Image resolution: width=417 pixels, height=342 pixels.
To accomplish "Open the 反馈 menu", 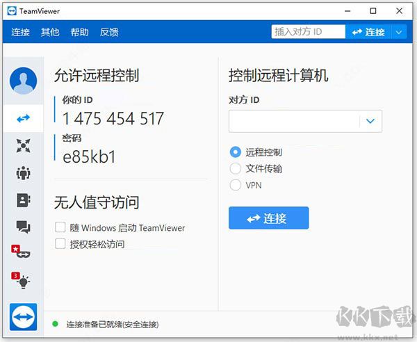I will (x=109, y=32).
